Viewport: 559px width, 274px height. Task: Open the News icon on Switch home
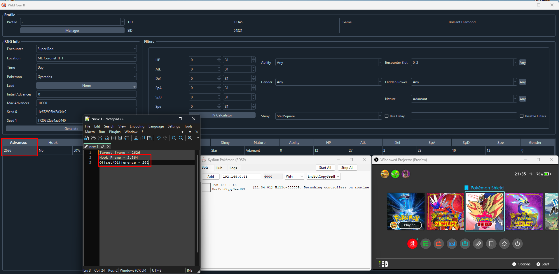coord(426,243)
